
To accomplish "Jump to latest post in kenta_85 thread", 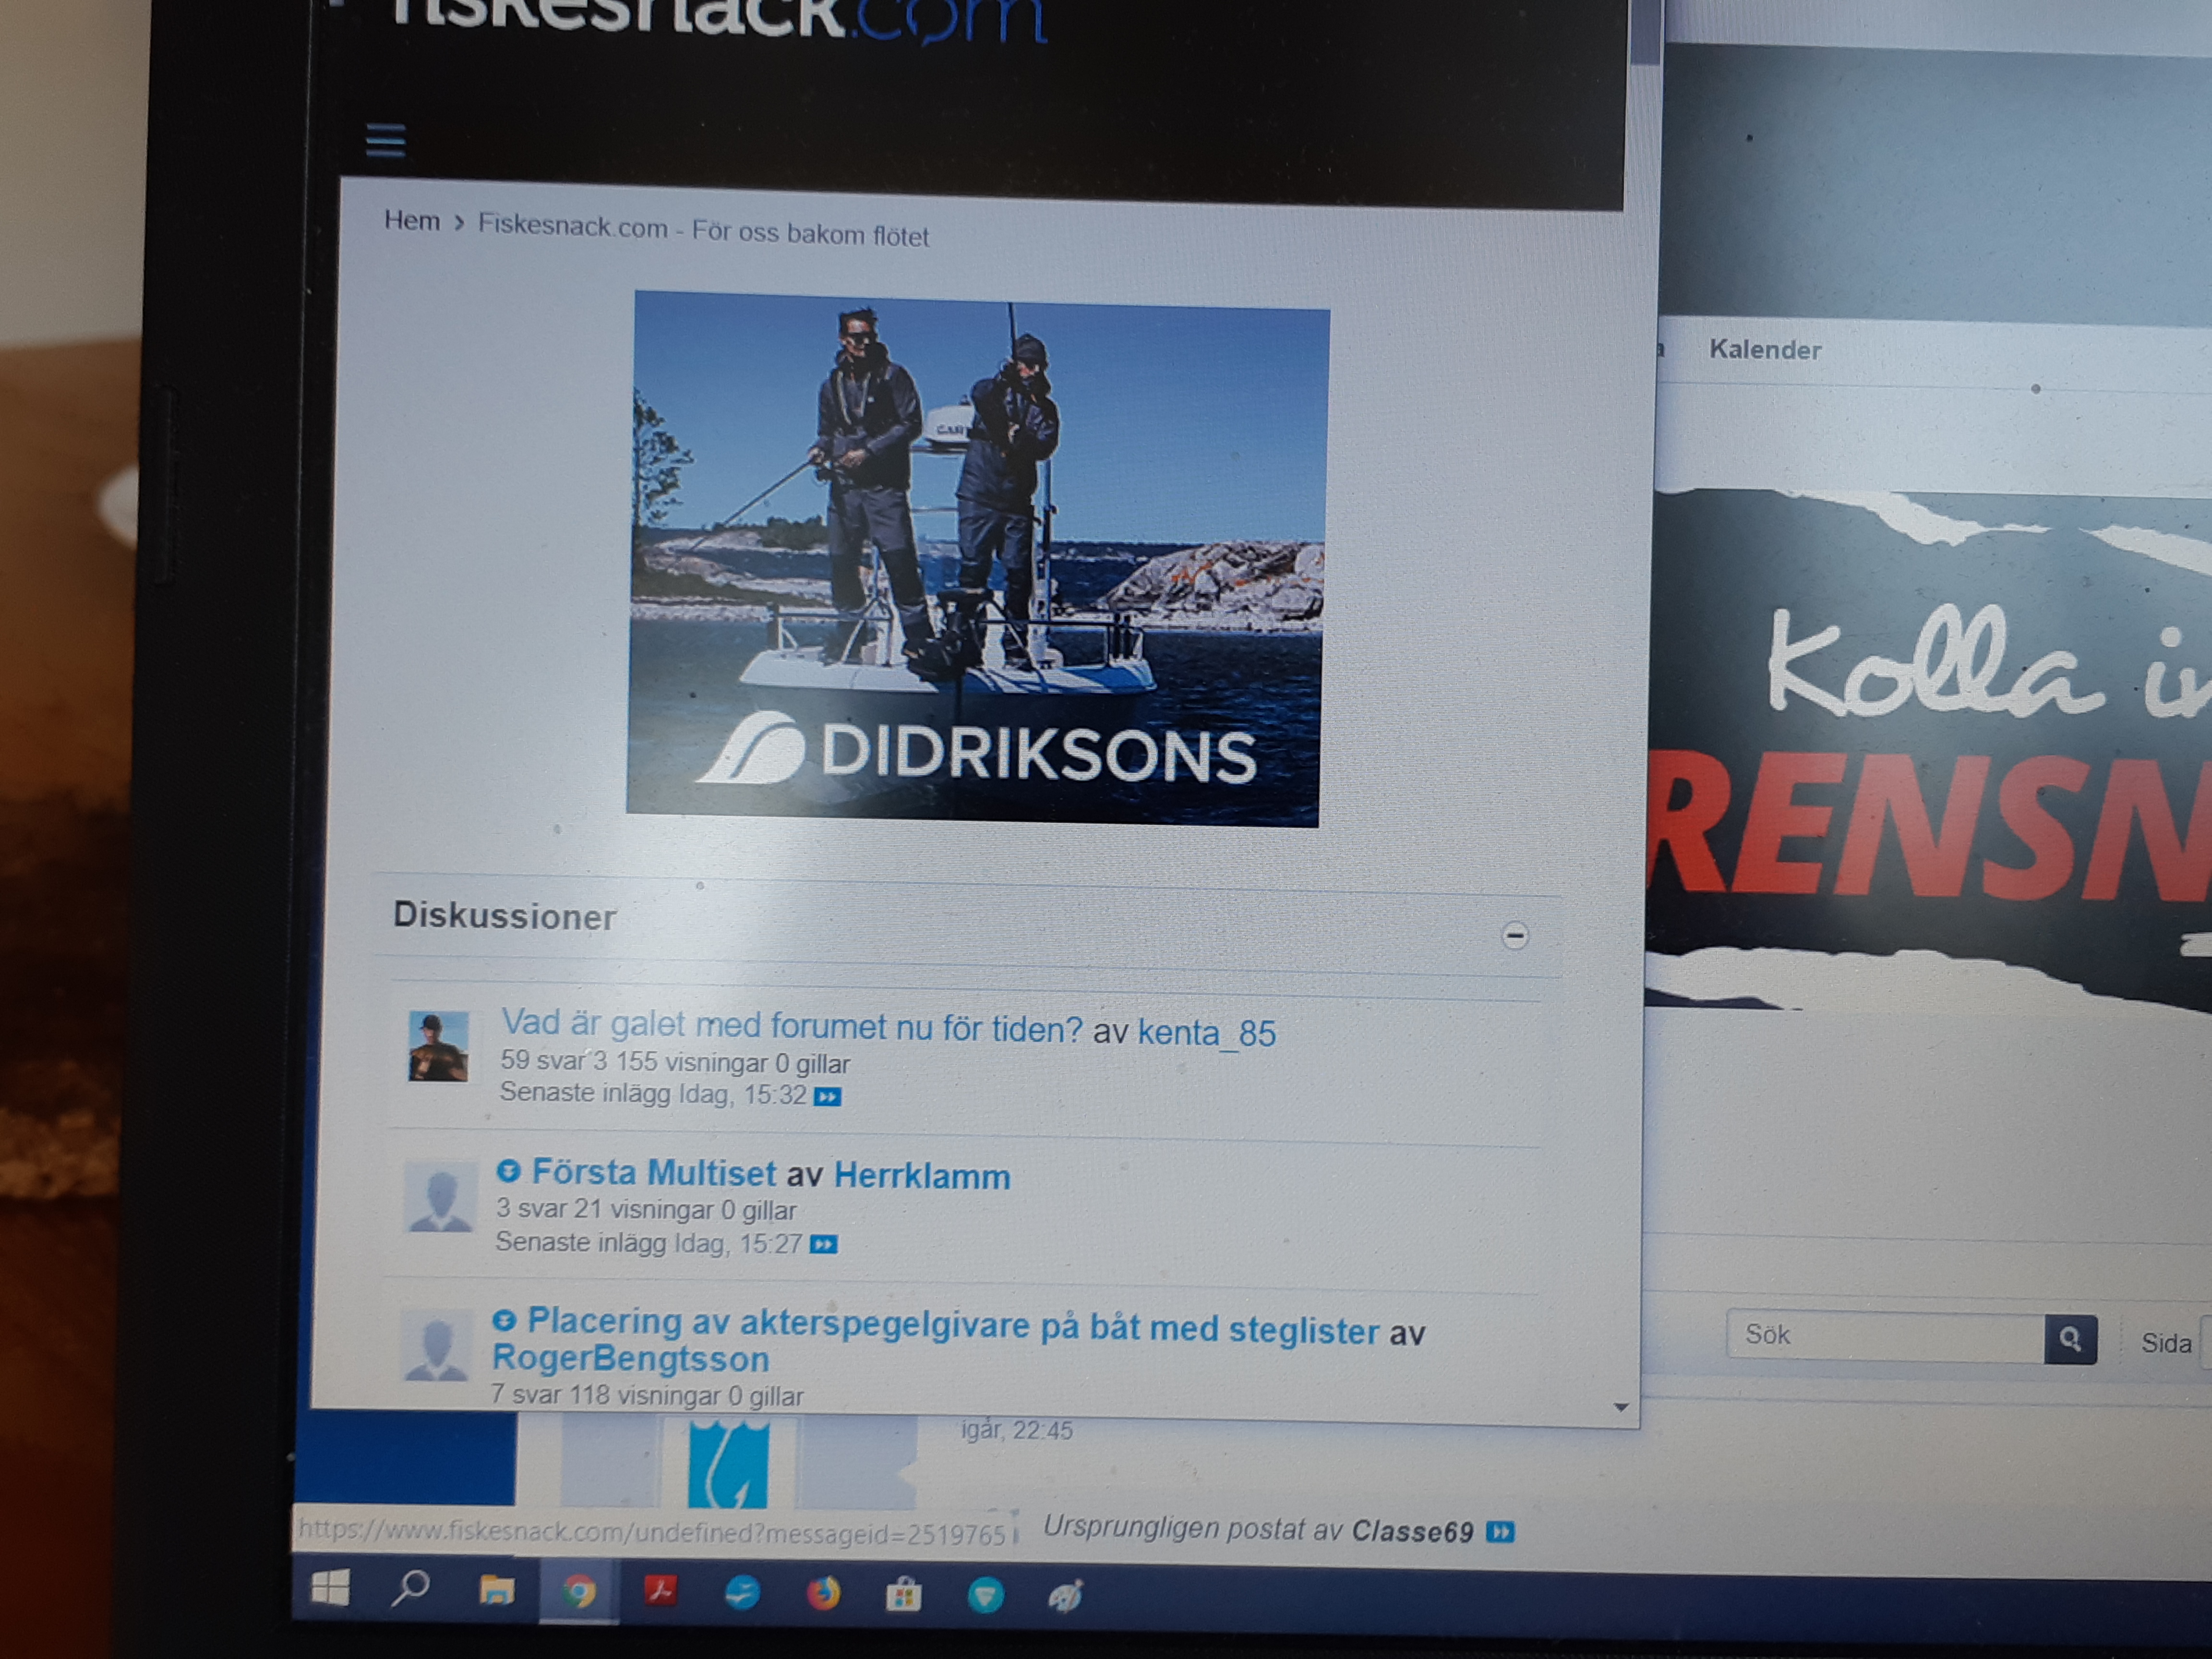I will (827, 1097).
